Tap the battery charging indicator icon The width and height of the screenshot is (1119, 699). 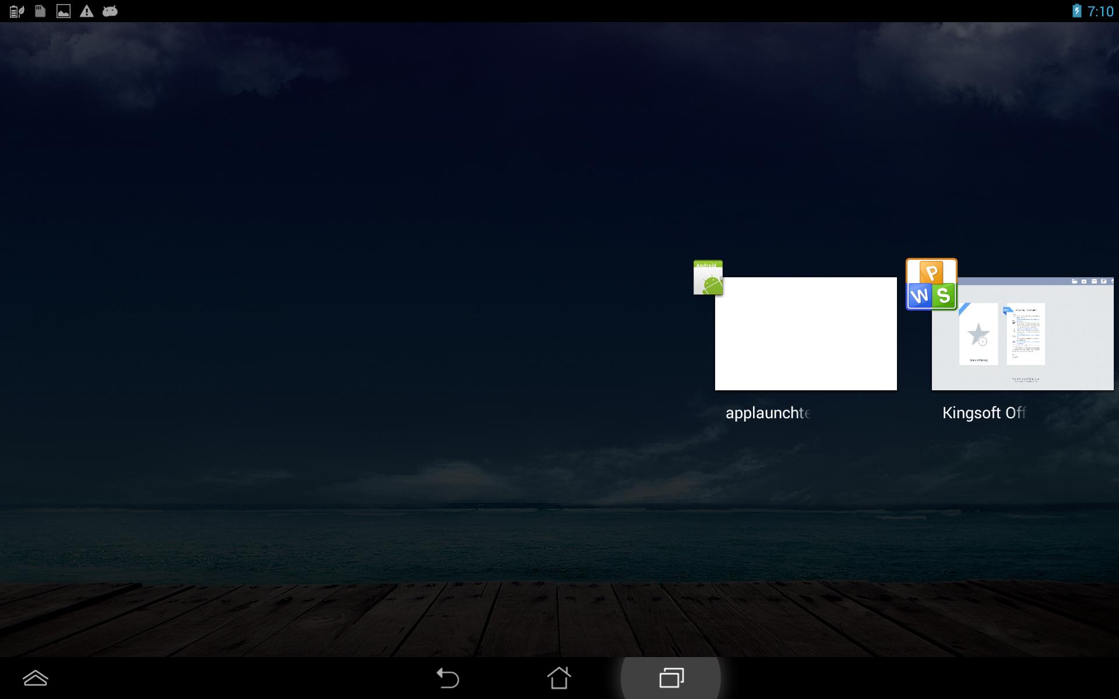click(x=1076, y=11)
